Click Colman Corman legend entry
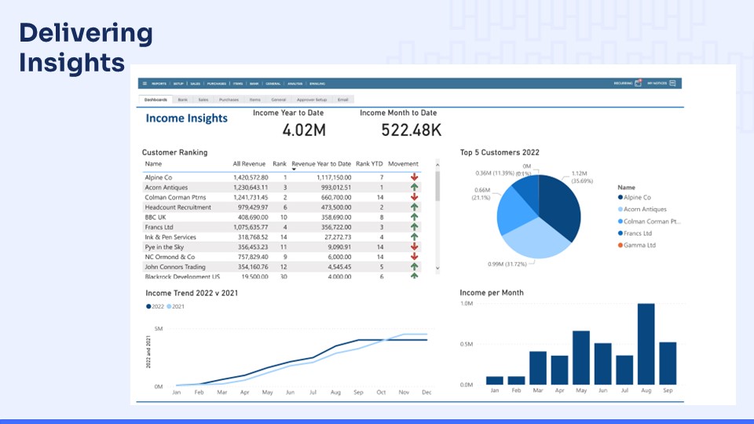754x424 pixels. (x=650, y=221)
